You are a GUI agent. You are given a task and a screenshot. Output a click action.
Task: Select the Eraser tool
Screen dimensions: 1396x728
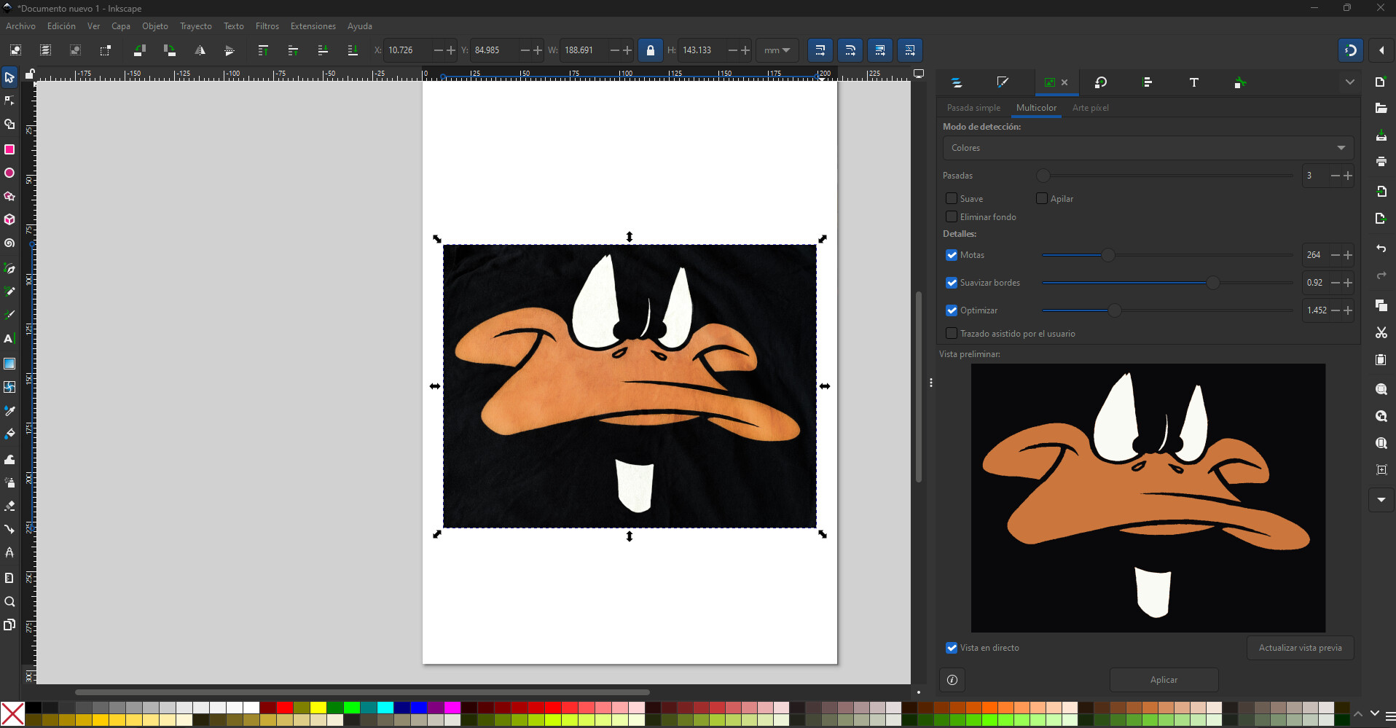point(9,505)
